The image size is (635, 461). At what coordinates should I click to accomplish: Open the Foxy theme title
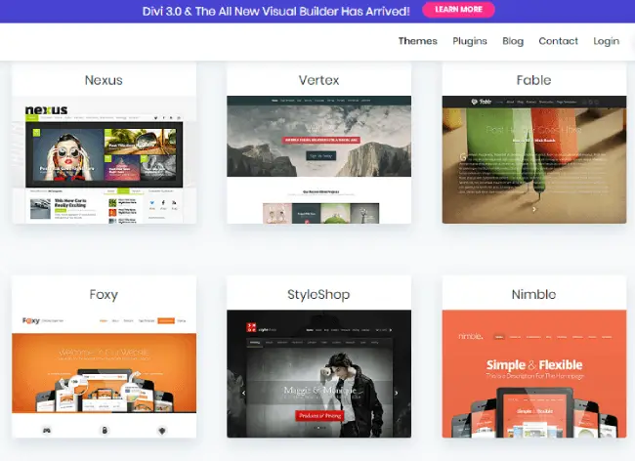pyautogui.click(x=104, y=294)
